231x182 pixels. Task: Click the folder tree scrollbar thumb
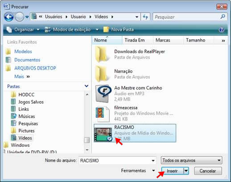tap(87, 140)
